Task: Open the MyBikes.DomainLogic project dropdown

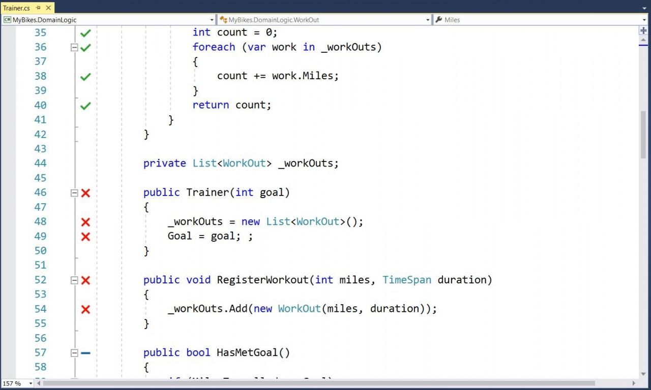Action: (212, 19)
